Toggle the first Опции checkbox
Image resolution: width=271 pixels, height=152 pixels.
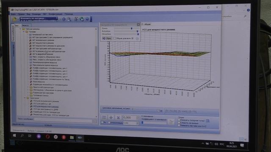click(179, 120)
